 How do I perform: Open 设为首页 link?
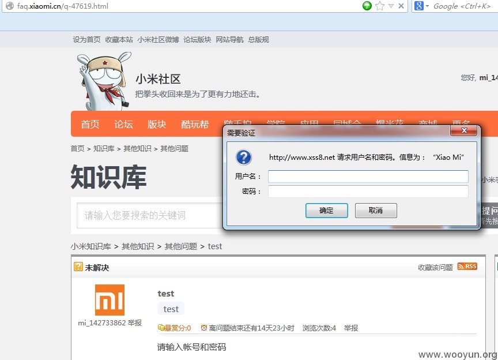(x=86, y=39)
